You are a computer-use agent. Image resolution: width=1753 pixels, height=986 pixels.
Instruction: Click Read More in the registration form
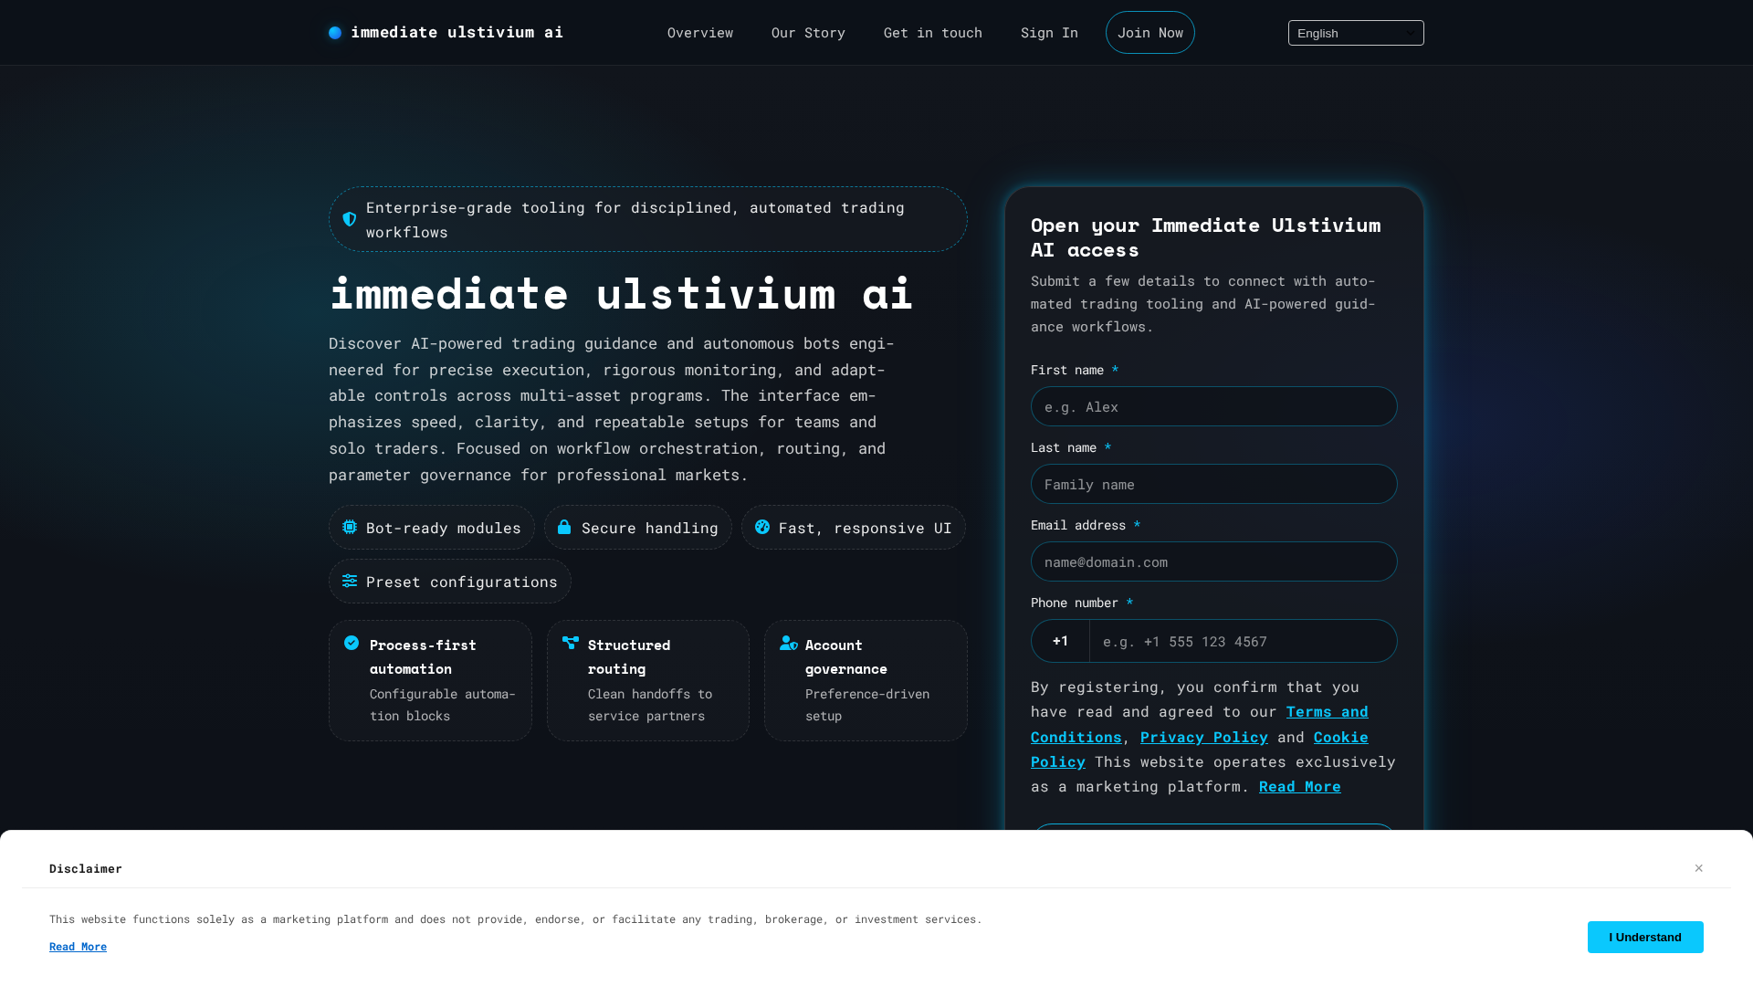click(x=1300, y=786)
